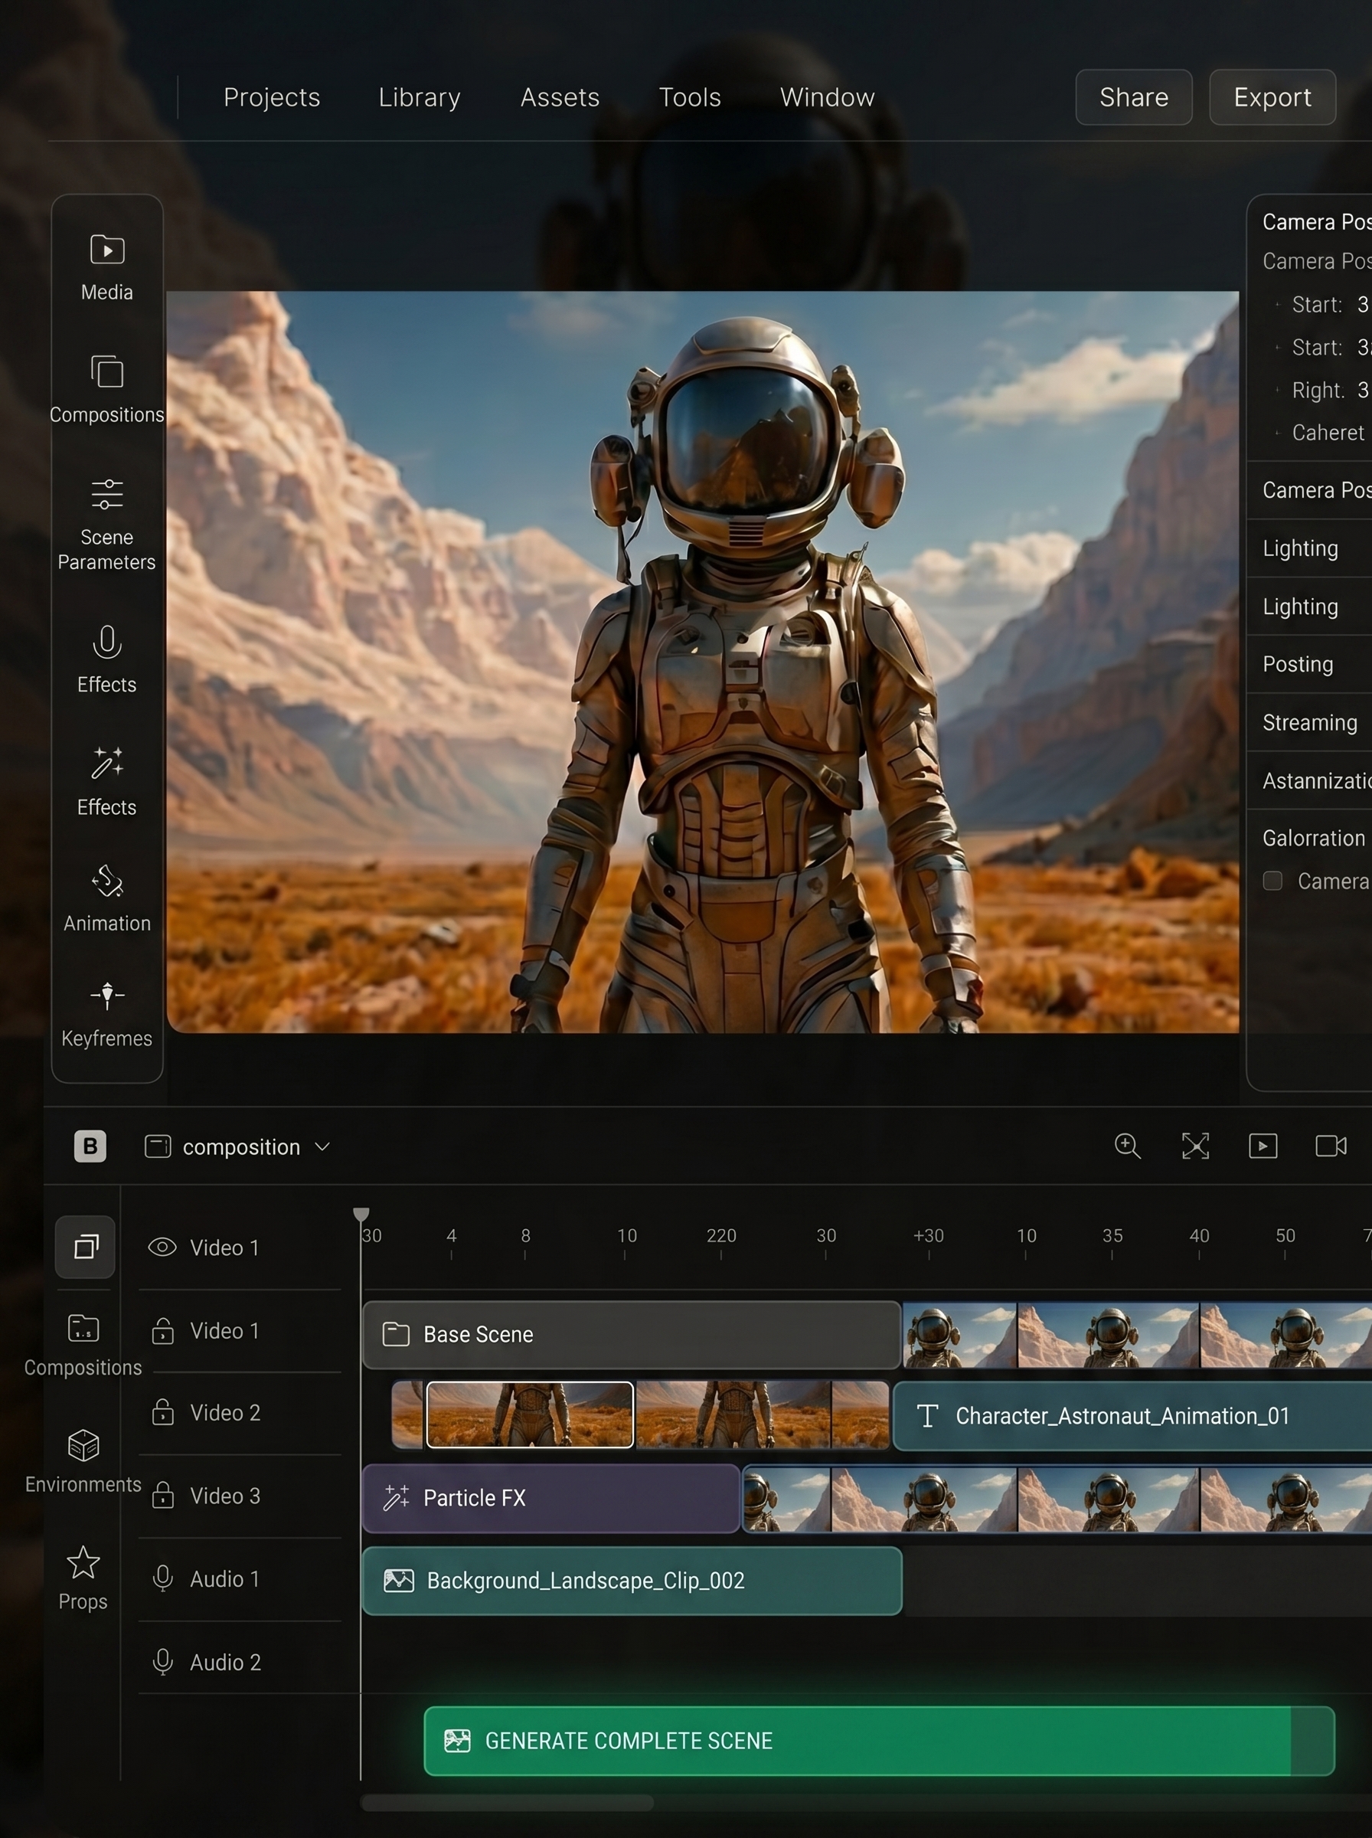Toggle the lock on Video 3 track
The height and width of the screenshot is (1838, 1372).
[163, 1495]
